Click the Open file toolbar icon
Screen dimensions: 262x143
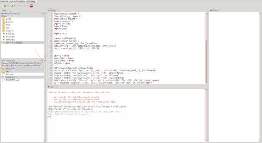tap(5, 6)
